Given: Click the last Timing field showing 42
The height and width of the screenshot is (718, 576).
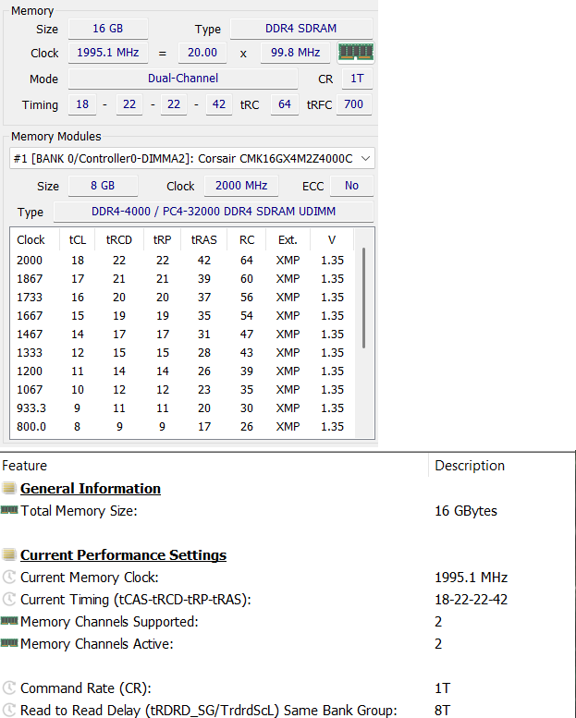Looking at the screenshot, I should [x=219, y=104].
